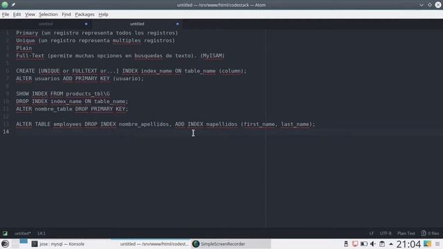Click the 21:04 clock
The width and height of the screenshot is (443, 249).
(408, 244)
